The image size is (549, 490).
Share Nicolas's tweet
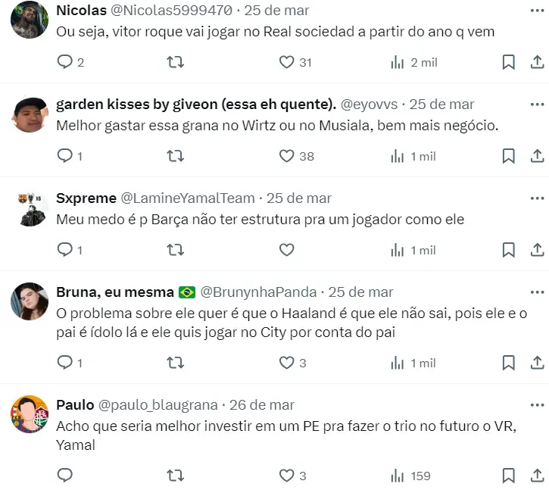537,62
